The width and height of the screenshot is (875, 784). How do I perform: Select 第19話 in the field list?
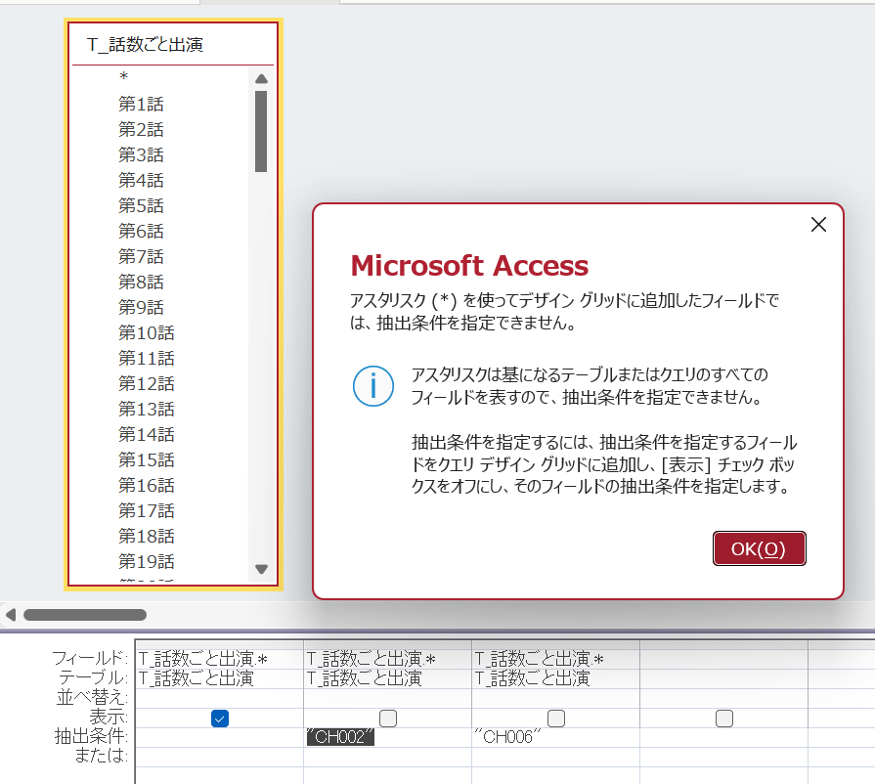(147, 561)
